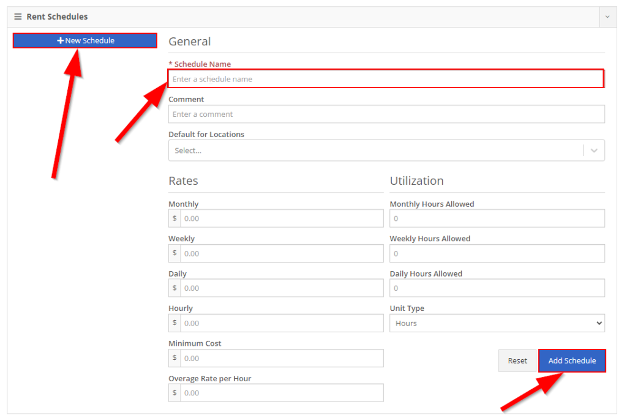The width and height of the screenshot is (627, 418).
Task: Click the dollar sign beside Monthly rate
Action: coord(174,218)
